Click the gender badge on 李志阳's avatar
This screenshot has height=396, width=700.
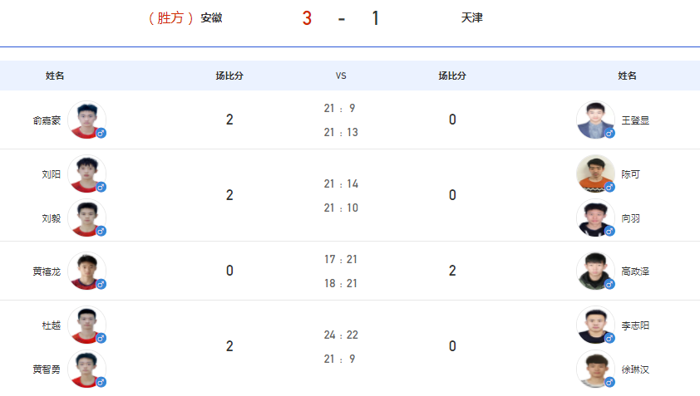tap(610, 338)
